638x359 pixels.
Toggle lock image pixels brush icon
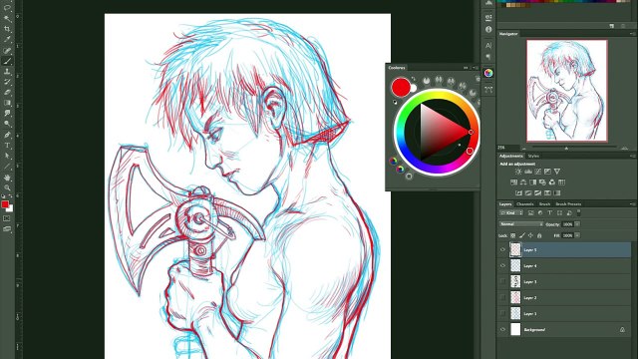522,235
